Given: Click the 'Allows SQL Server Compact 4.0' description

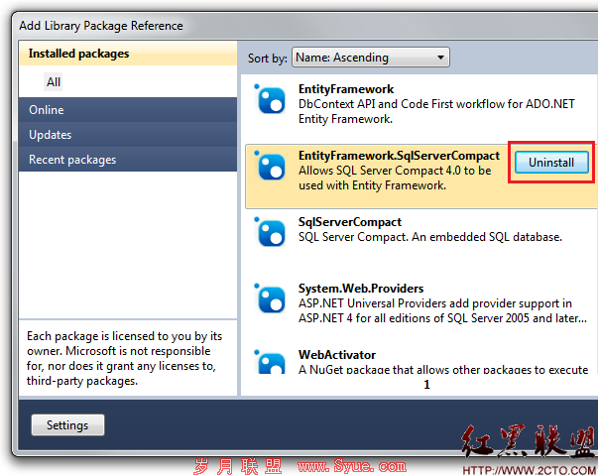Looking at the screenshot, I should [x=395, y=178].
